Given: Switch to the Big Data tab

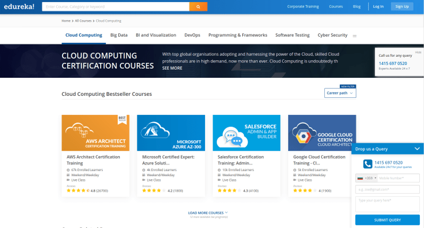Looking at the screenshot, I should pyautogui.click(x=119, y=35).
